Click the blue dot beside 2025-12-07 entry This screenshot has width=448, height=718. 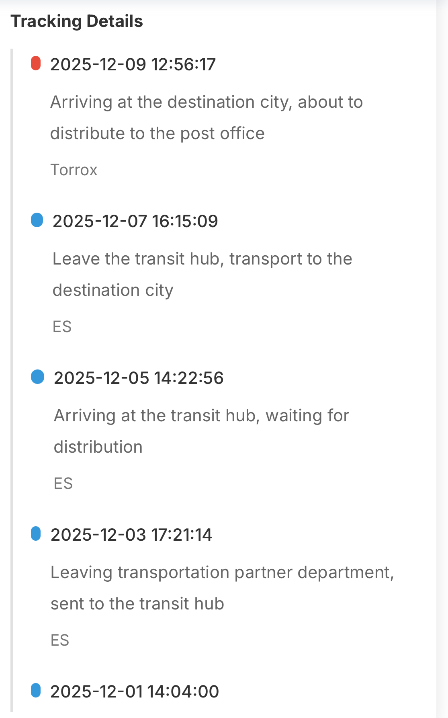(37, 220)
